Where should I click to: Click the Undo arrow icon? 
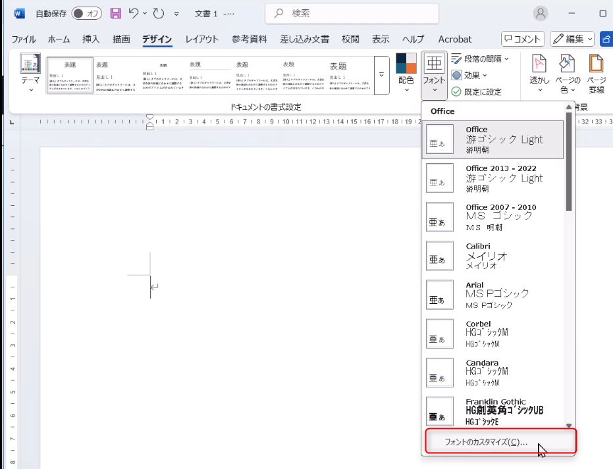click(x=134, y=13)
